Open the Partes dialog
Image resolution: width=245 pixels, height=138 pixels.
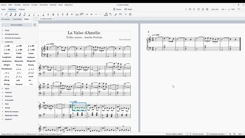coord(117,9)
